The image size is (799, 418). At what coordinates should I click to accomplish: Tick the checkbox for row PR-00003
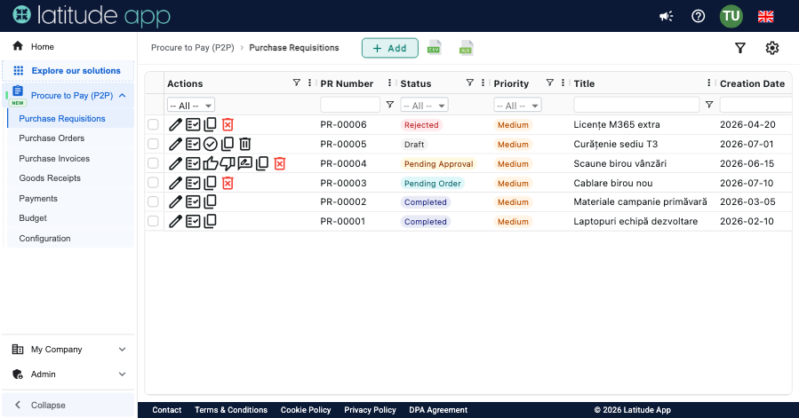[153, 182]
